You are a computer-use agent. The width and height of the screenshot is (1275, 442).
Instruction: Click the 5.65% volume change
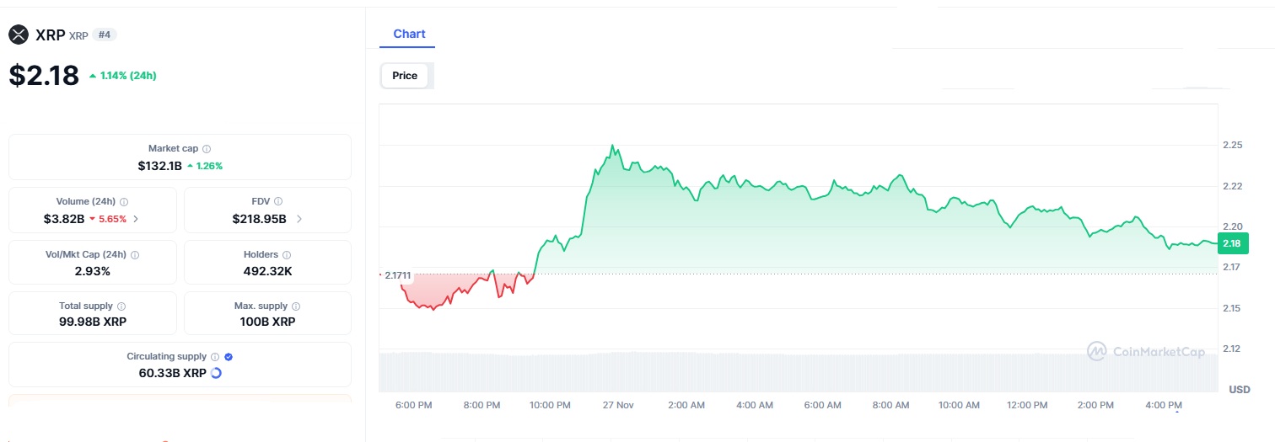pyautogui.click(x=108, y=219)
